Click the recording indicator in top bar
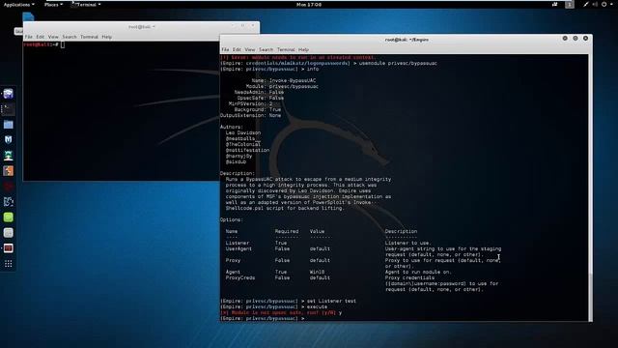The width and height of the screenshot is (618, 348). click(554, 4)
